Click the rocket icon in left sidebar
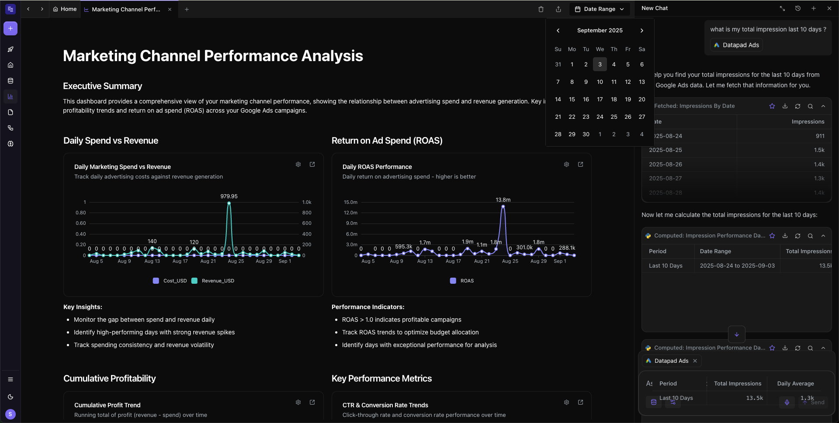This screenshot has height=423, width=839. (x=10, y=49)
